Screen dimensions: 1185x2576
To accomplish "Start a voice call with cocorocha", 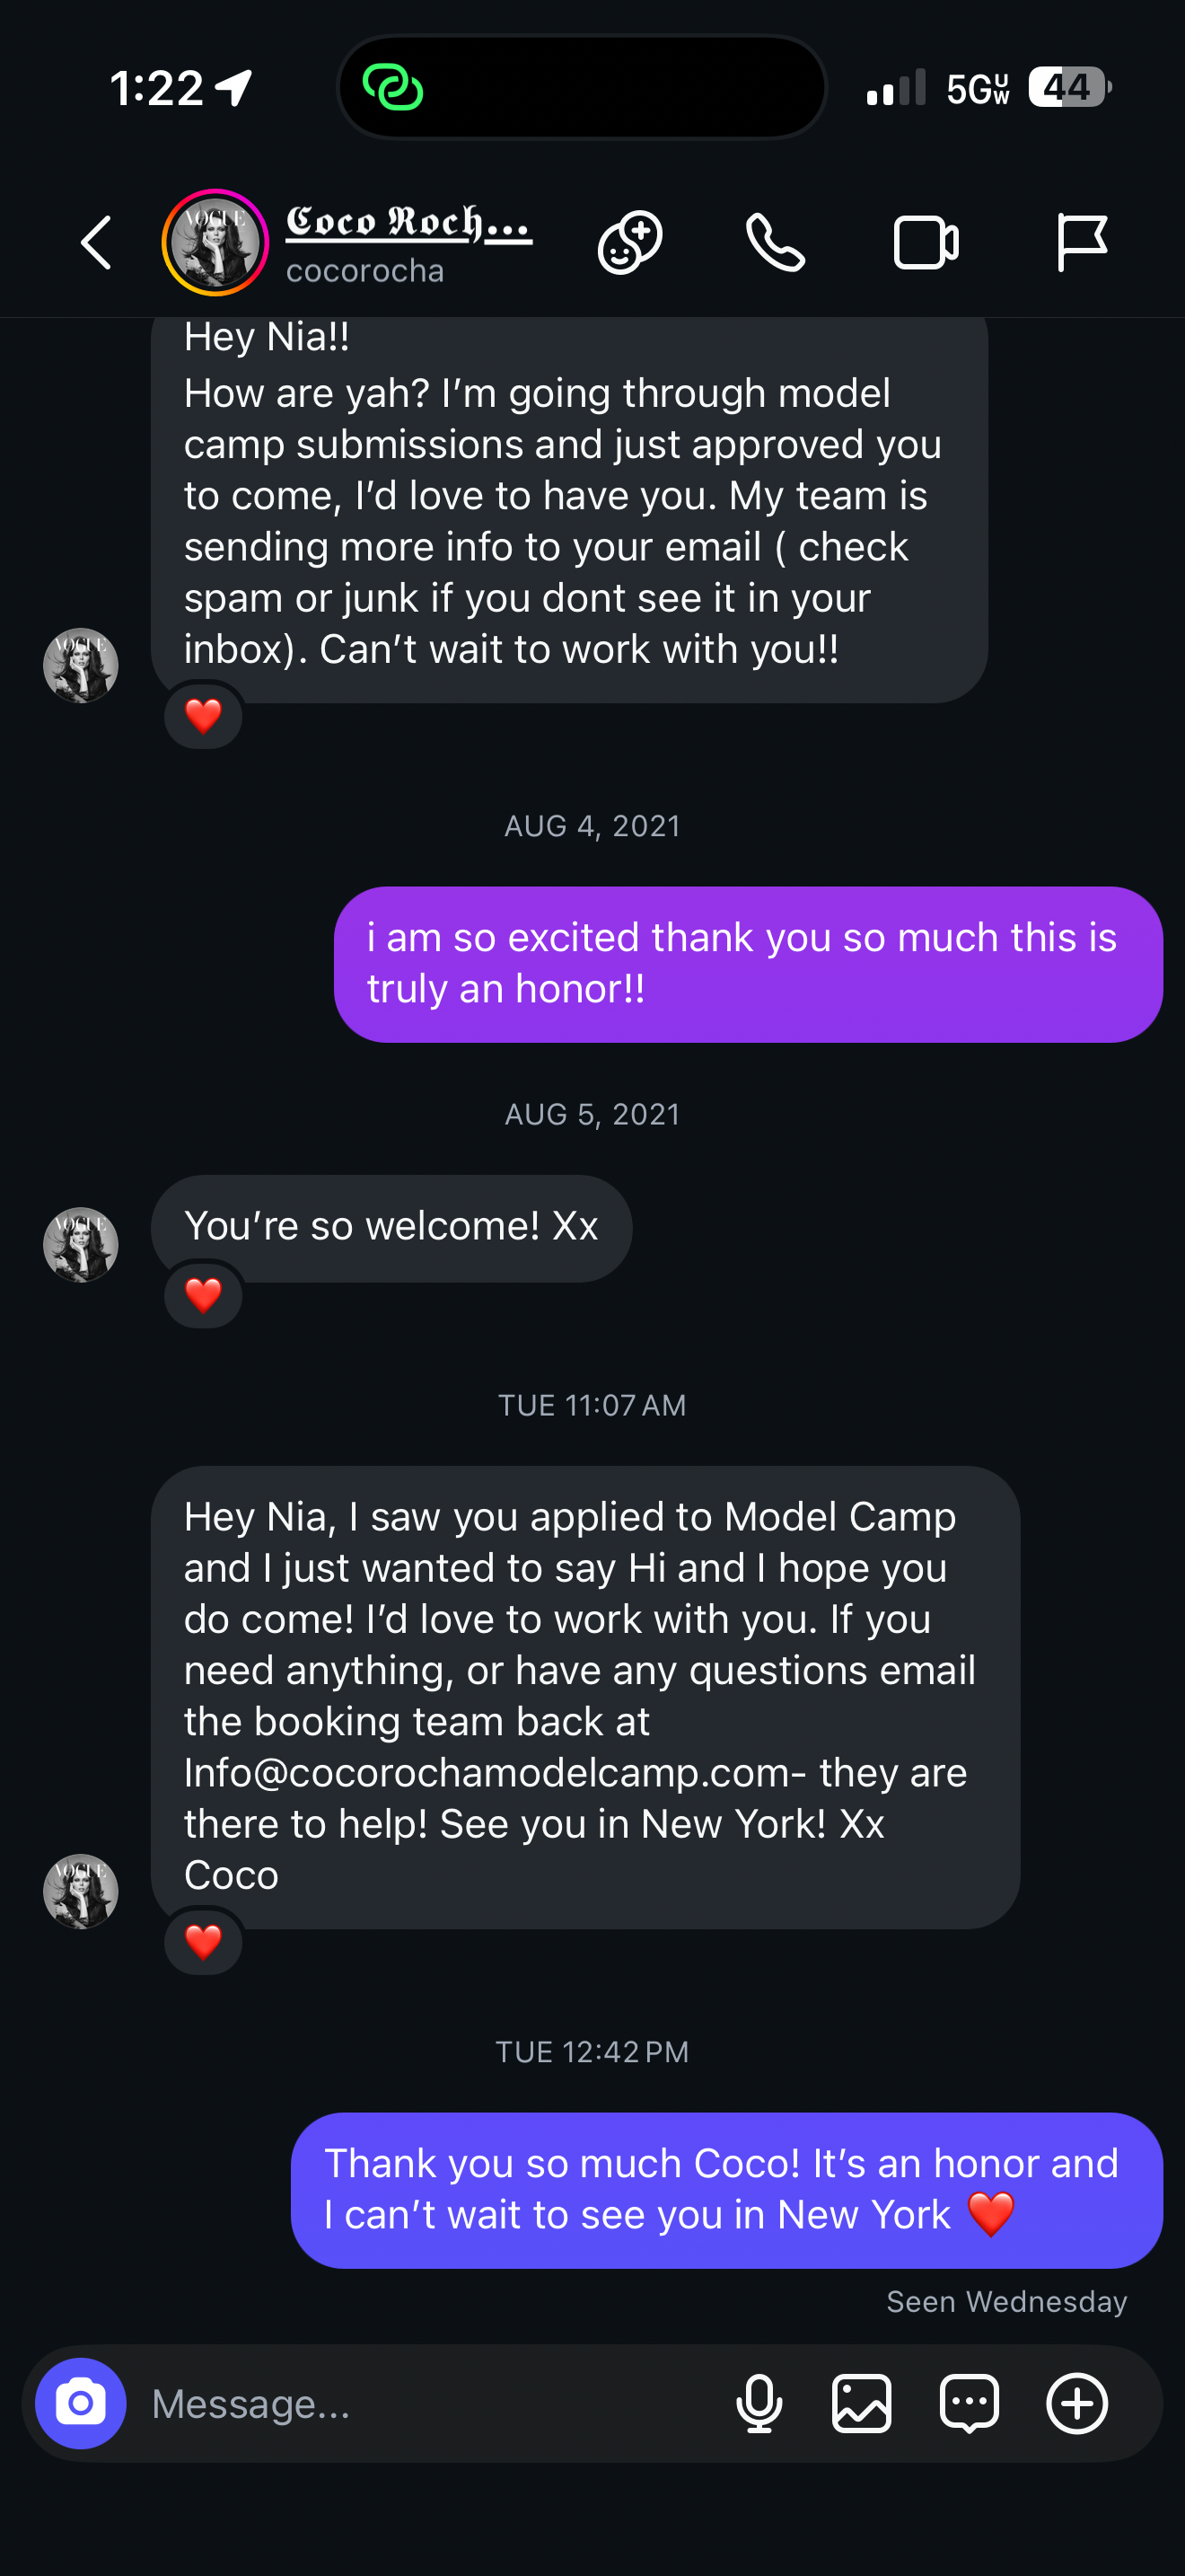I will [x=776, y=243].
